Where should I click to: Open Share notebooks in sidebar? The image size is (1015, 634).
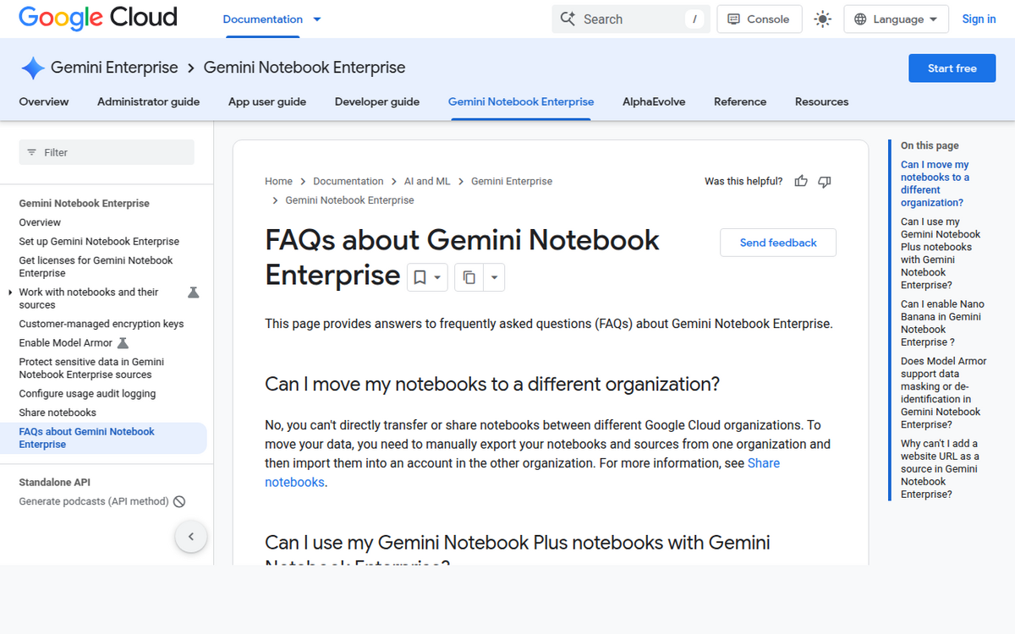pyautogui.click(x=58, y=413)
